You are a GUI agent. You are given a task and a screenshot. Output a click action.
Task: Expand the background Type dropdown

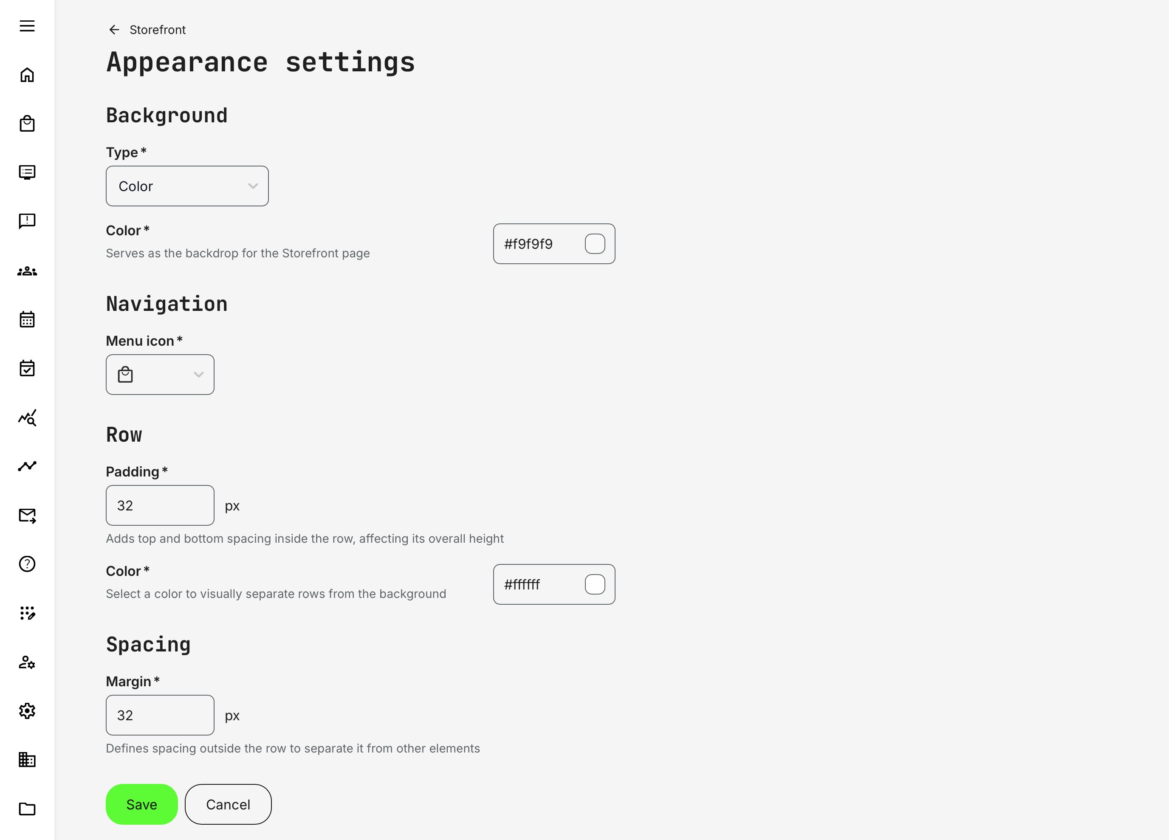pyautogui.click(x=187, y=186)
